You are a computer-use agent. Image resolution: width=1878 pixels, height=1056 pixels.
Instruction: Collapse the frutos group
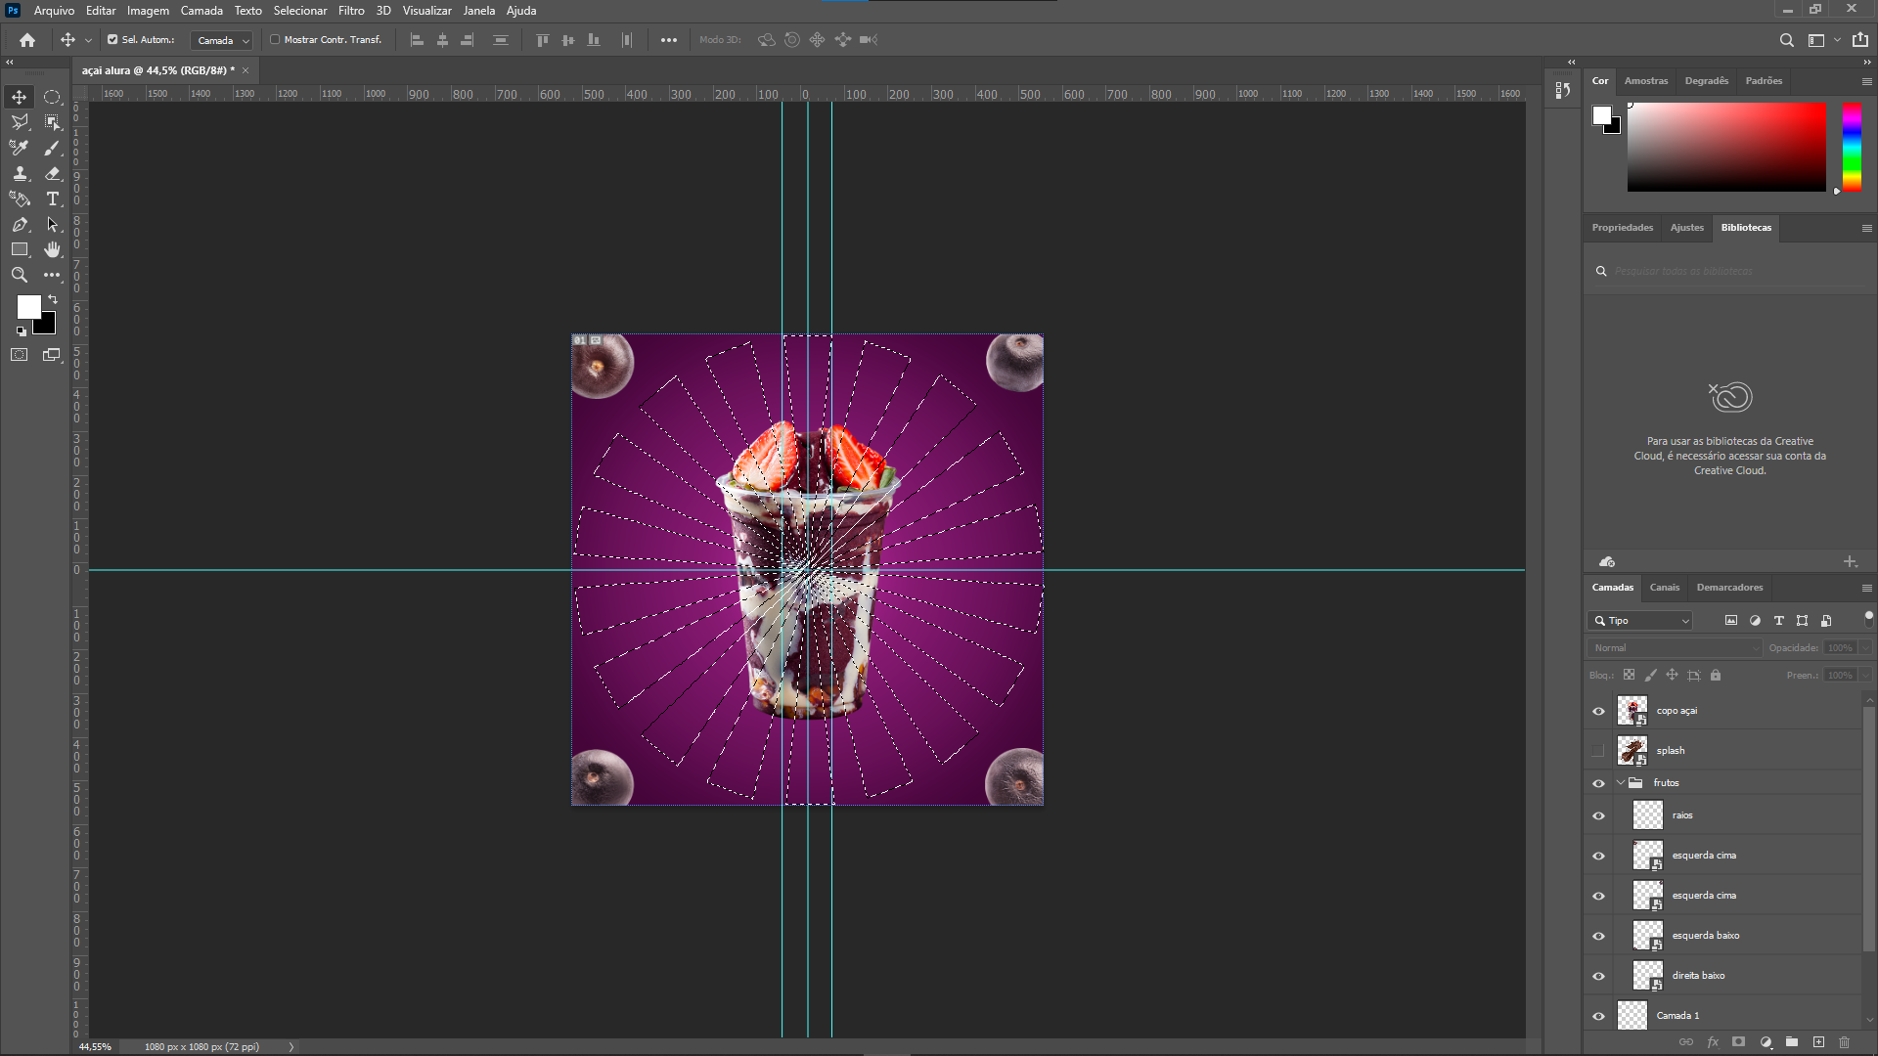coord(1621,783)
